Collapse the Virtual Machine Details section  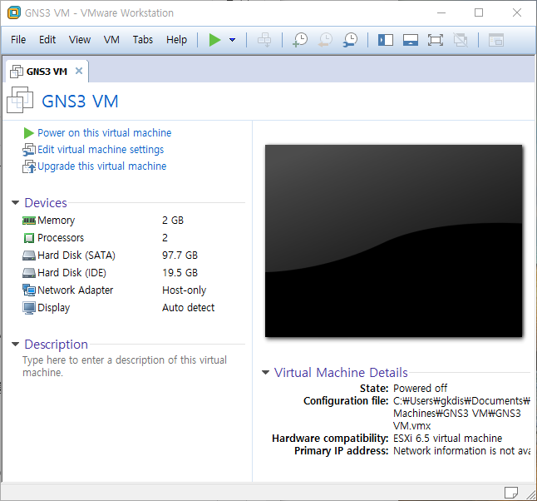pyautogui.click(x=265, y=372)
